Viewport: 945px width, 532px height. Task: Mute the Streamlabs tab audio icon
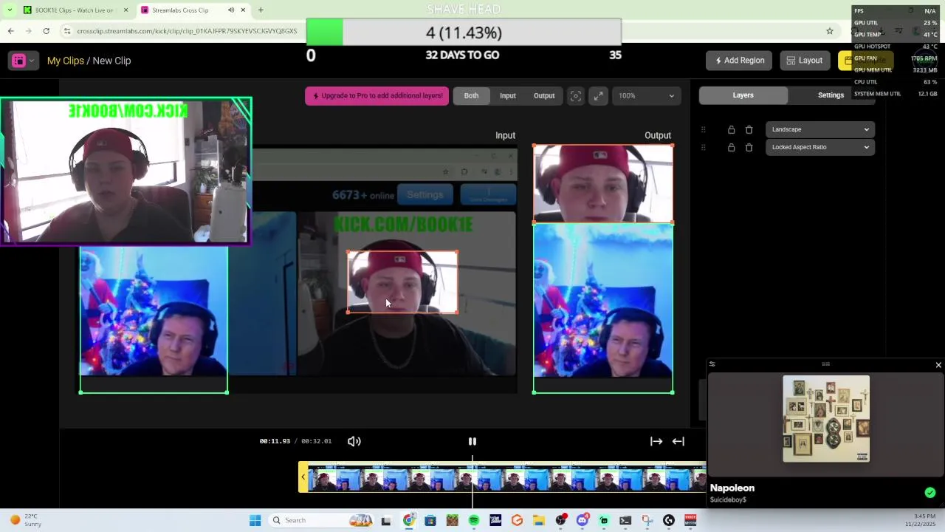click(231, 10)
